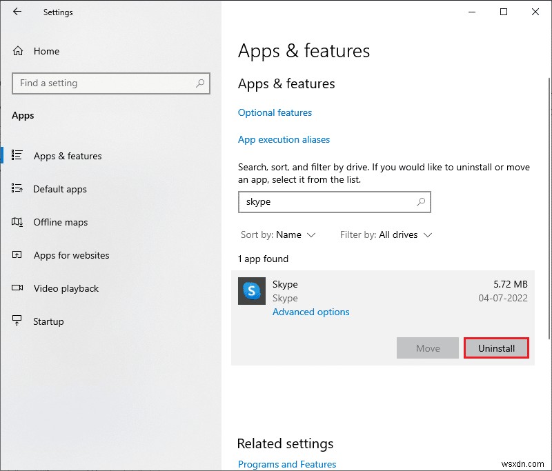Viewport: 552px width, 471px height.
Task: Click the Skype app logo thumbnail
Action: (252, 292)
